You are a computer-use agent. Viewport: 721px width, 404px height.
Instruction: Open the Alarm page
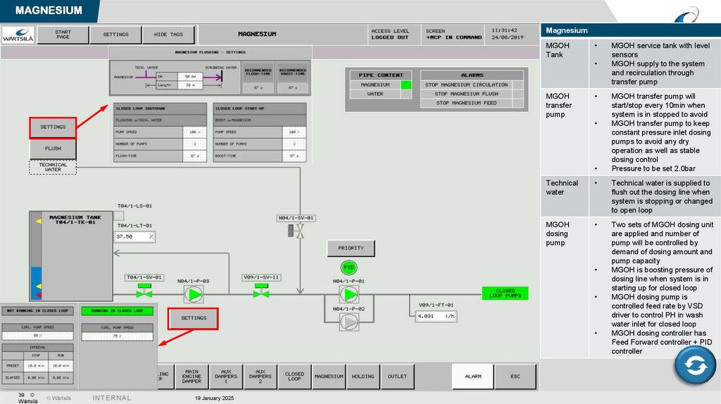click(473, 377)
